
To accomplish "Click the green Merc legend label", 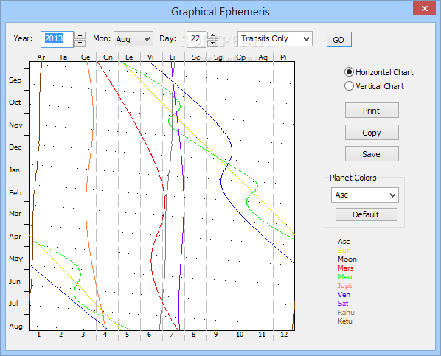I will coord(346,277).
